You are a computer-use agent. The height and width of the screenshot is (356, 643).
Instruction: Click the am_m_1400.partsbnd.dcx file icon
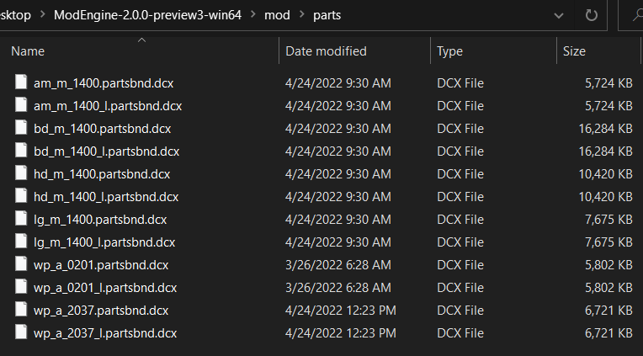click(x=21, y=83)
